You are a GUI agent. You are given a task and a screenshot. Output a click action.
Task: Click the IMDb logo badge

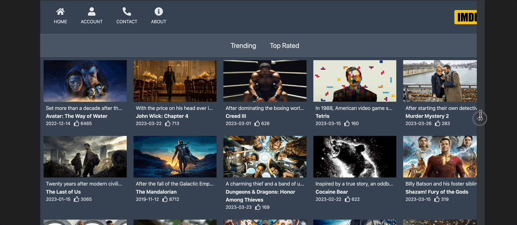(465, 17)
